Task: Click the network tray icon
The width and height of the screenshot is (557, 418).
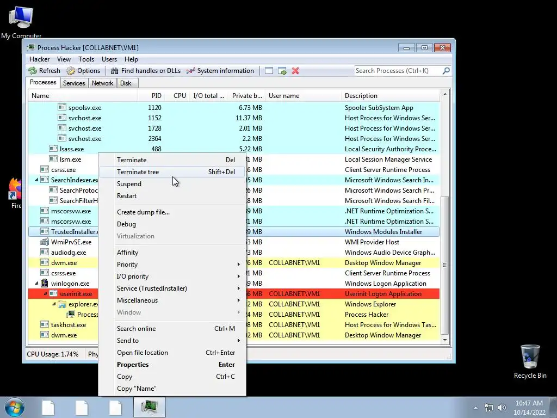Action: pyautogui.click(x=489, y=408)
